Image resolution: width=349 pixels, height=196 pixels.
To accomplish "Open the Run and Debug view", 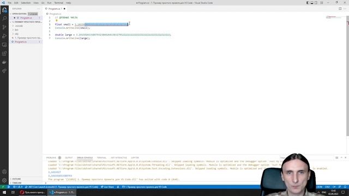I will [4, 36].
